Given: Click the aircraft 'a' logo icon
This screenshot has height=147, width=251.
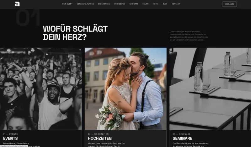Looking at the screenshot, I should point(17,4).
